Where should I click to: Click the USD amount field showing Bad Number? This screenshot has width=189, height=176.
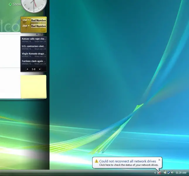coord(38,20)
